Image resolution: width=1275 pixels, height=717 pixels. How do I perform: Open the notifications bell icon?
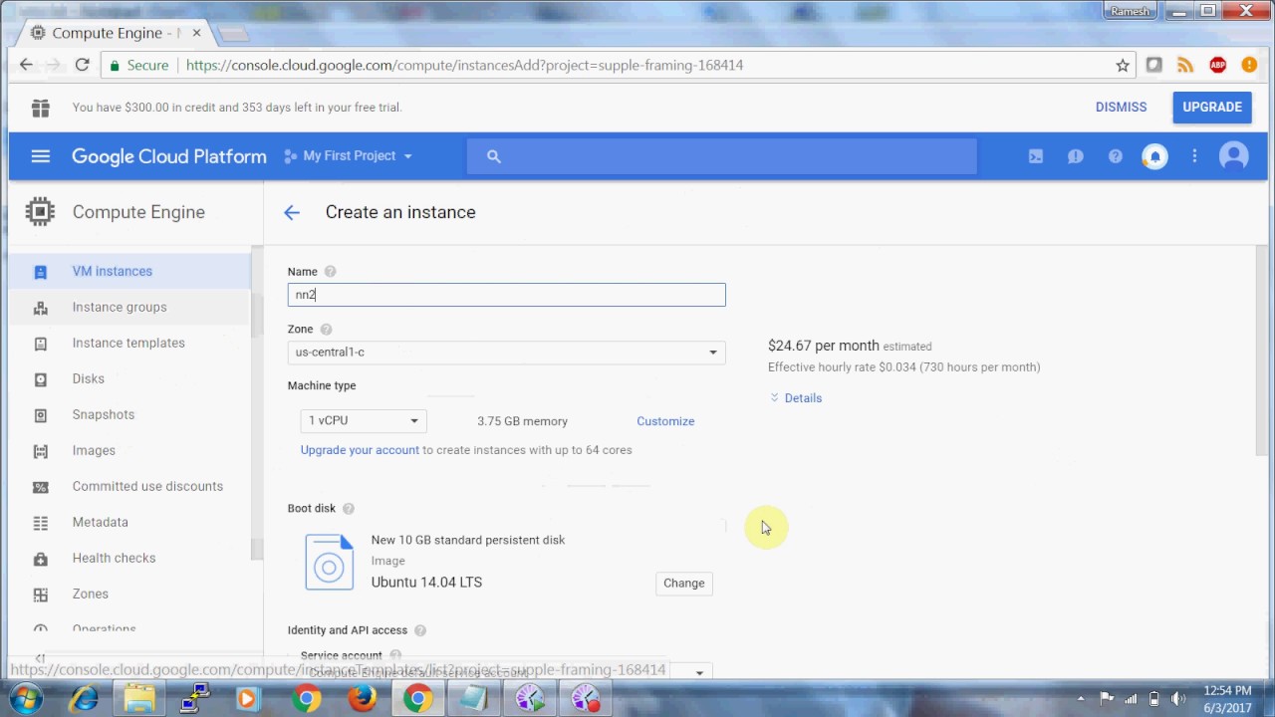point(1154,156)
